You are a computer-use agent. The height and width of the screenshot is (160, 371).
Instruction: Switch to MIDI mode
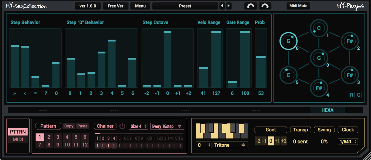[18, 140]
